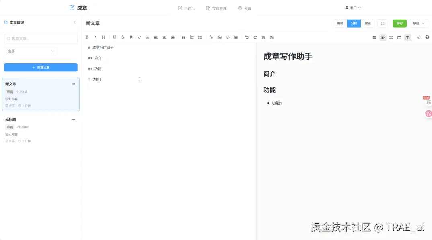Click the green 保存 save button

pyautogui.click(x=399, y=23)
